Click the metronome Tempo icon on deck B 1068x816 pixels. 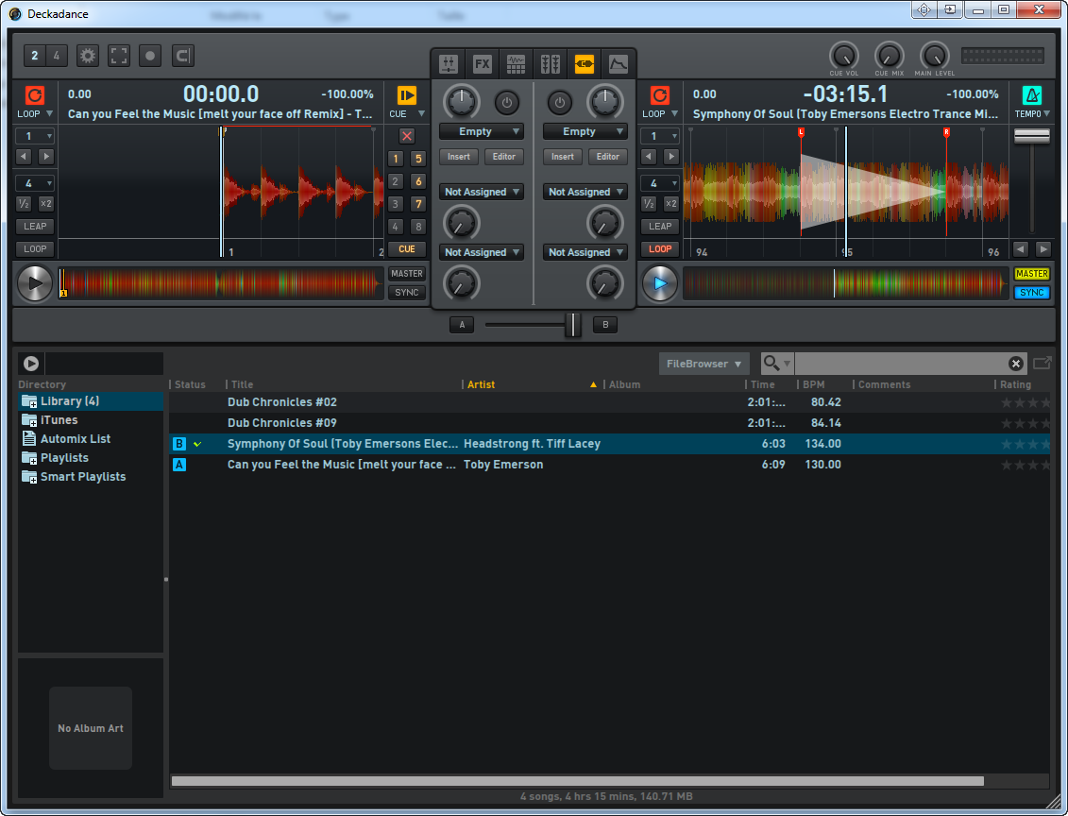point(1032,95)
